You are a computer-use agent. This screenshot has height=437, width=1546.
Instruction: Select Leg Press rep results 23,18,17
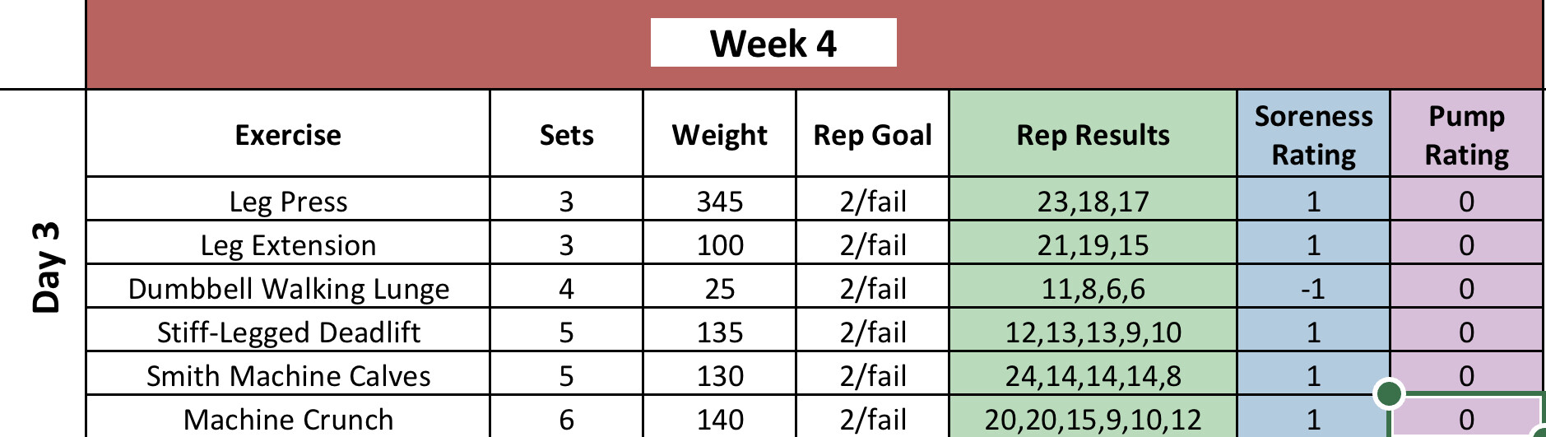(x=1093, y=201)
